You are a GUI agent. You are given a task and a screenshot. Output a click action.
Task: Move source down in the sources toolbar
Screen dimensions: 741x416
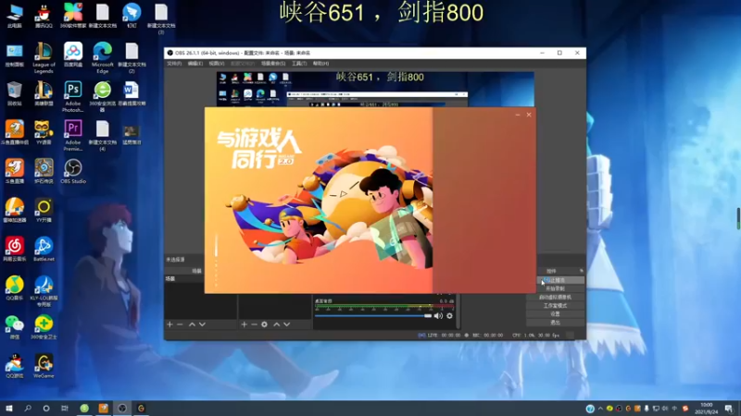click(287, 324)
